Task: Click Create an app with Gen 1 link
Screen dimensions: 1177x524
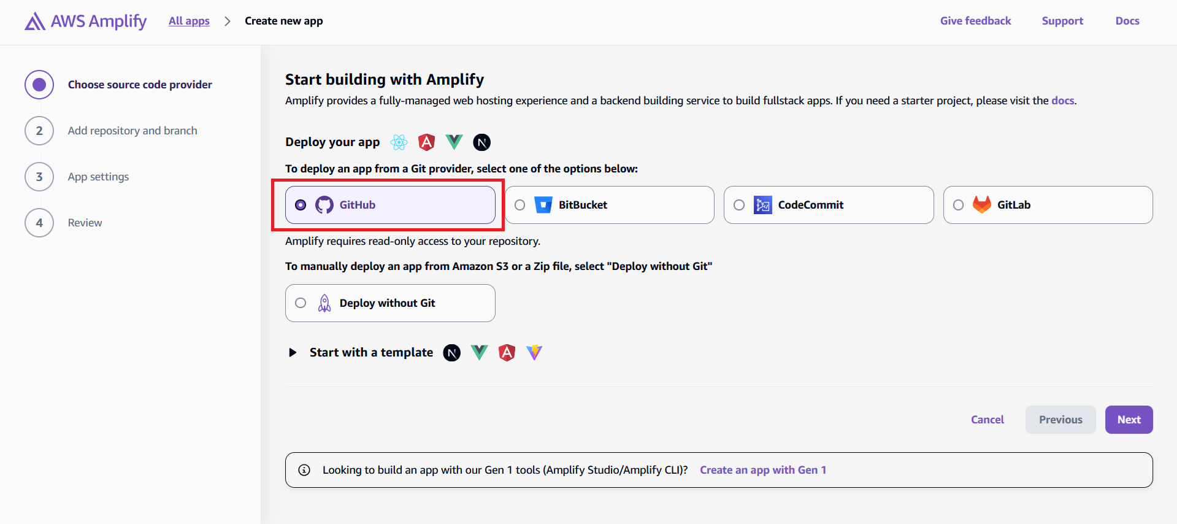Action: tap(763, 470)
